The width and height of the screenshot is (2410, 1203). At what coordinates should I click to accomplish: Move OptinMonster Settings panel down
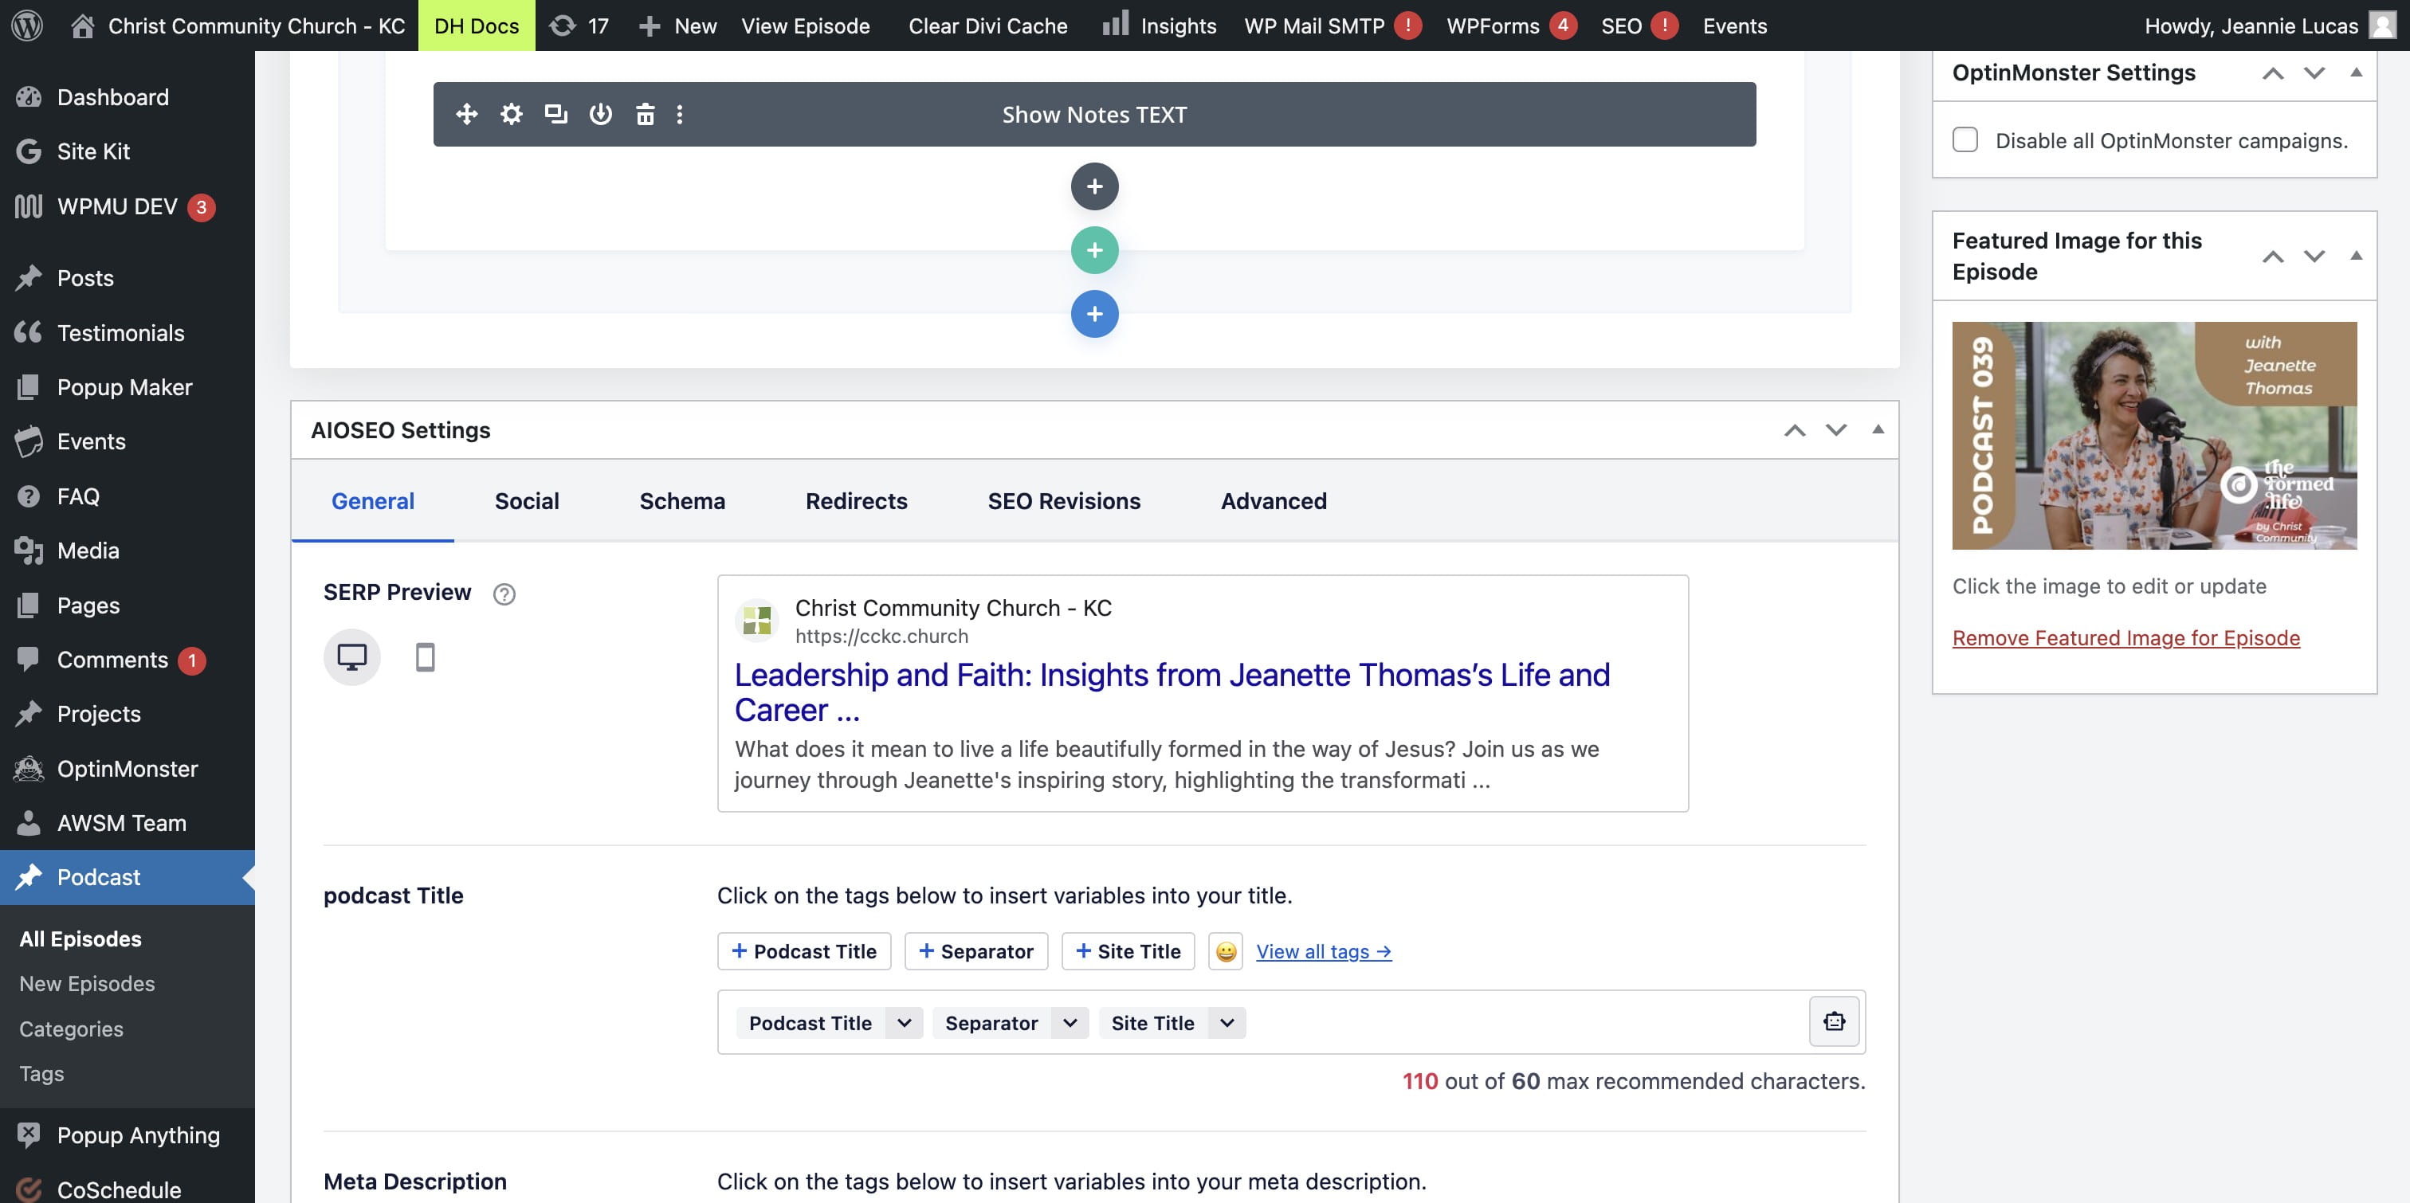[2314, 73]
